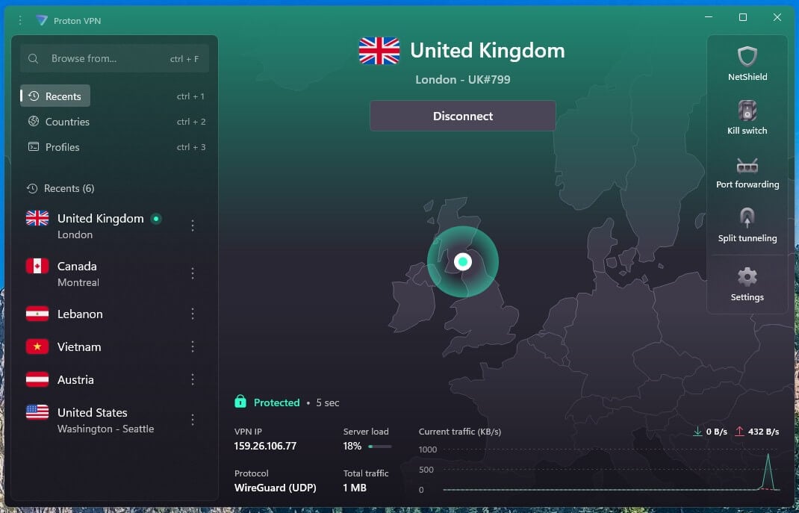Open the Kill switch icon

pyautogui.click(x=747, y=110)
